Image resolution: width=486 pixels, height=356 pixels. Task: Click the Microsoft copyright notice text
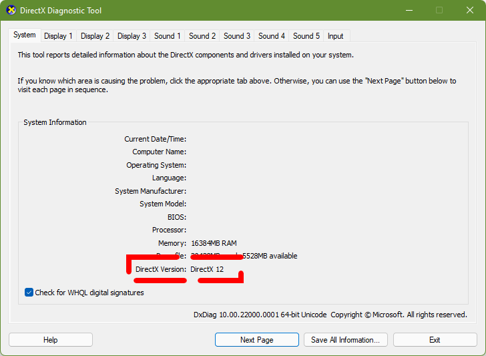399,315
